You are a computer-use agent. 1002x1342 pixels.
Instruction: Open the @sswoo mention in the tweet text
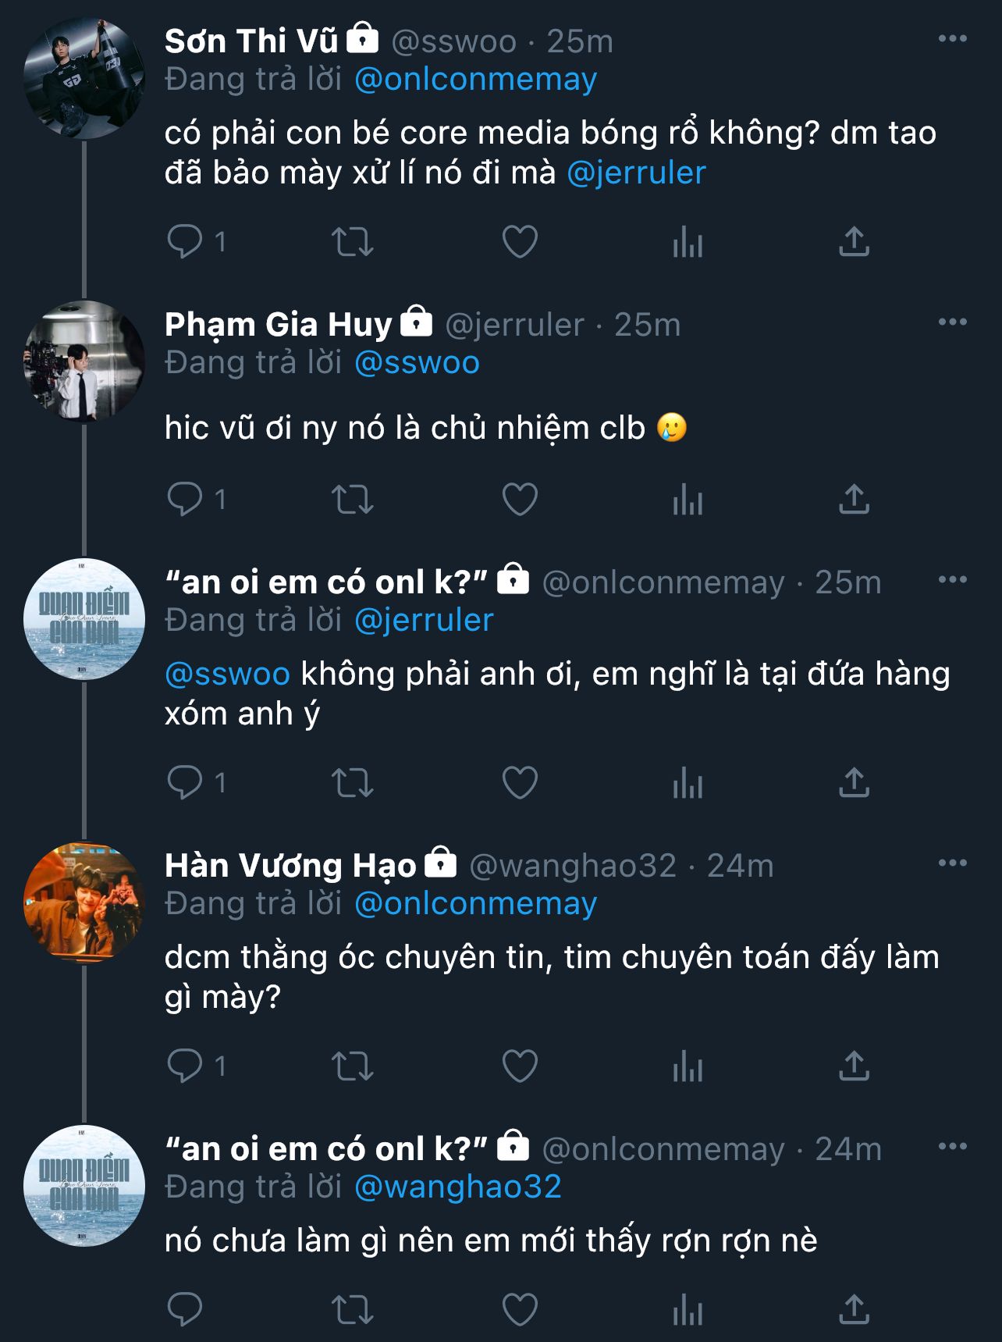[227, 675]
